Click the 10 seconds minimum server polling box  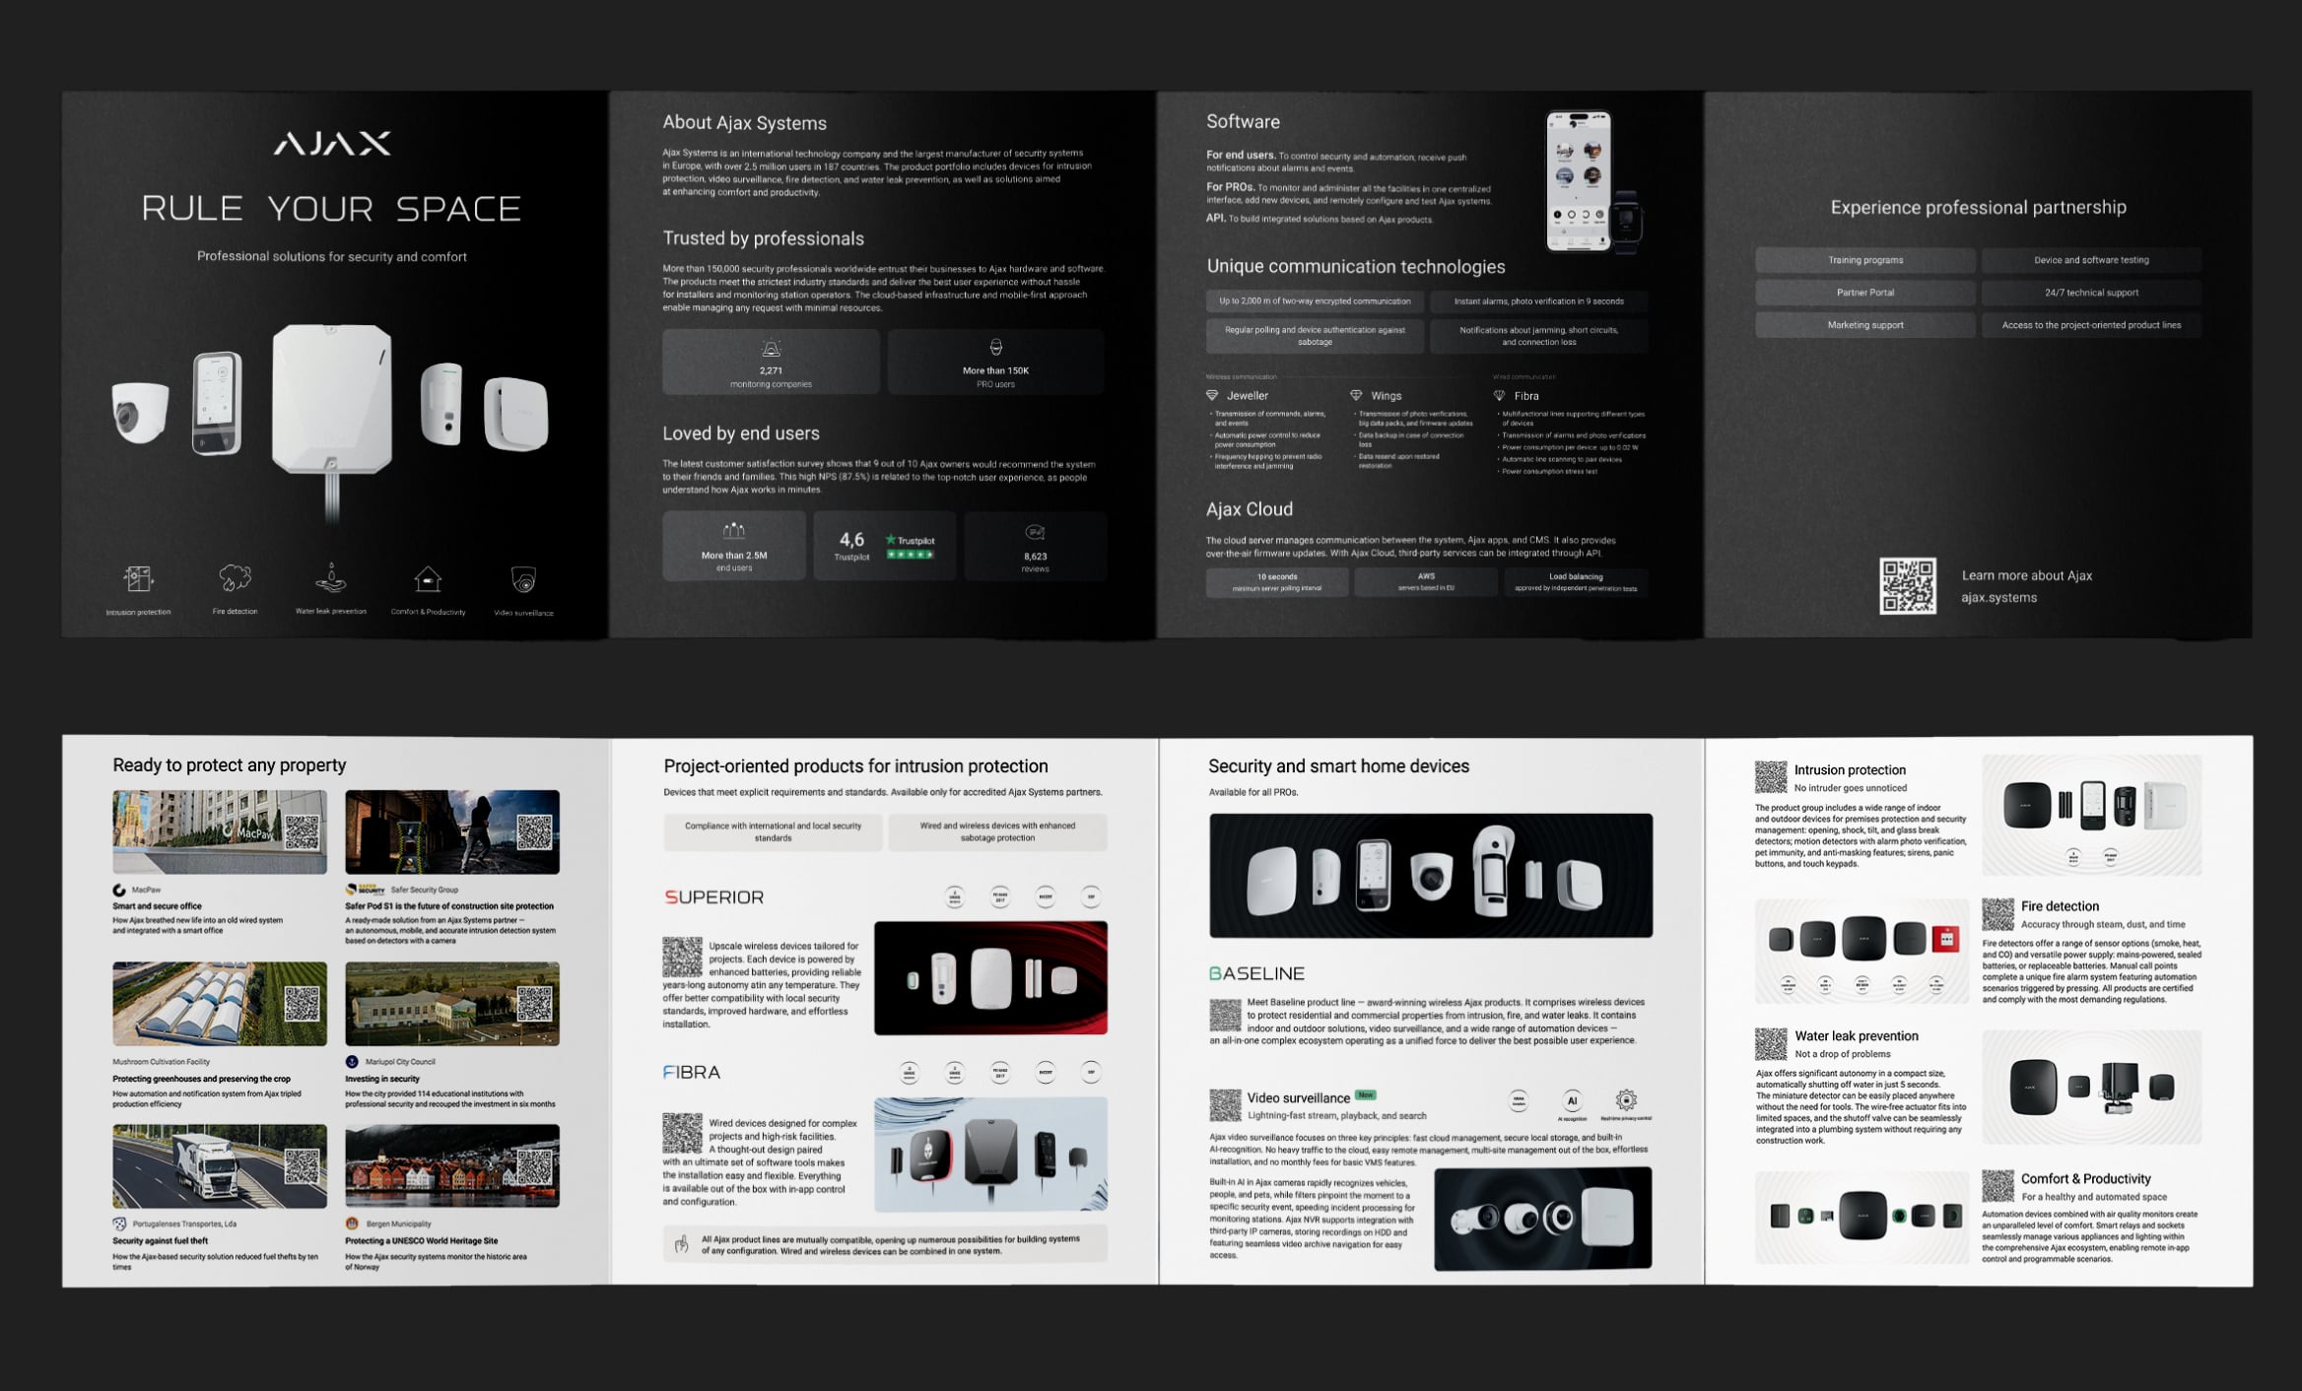click(x=1277, y=582)
